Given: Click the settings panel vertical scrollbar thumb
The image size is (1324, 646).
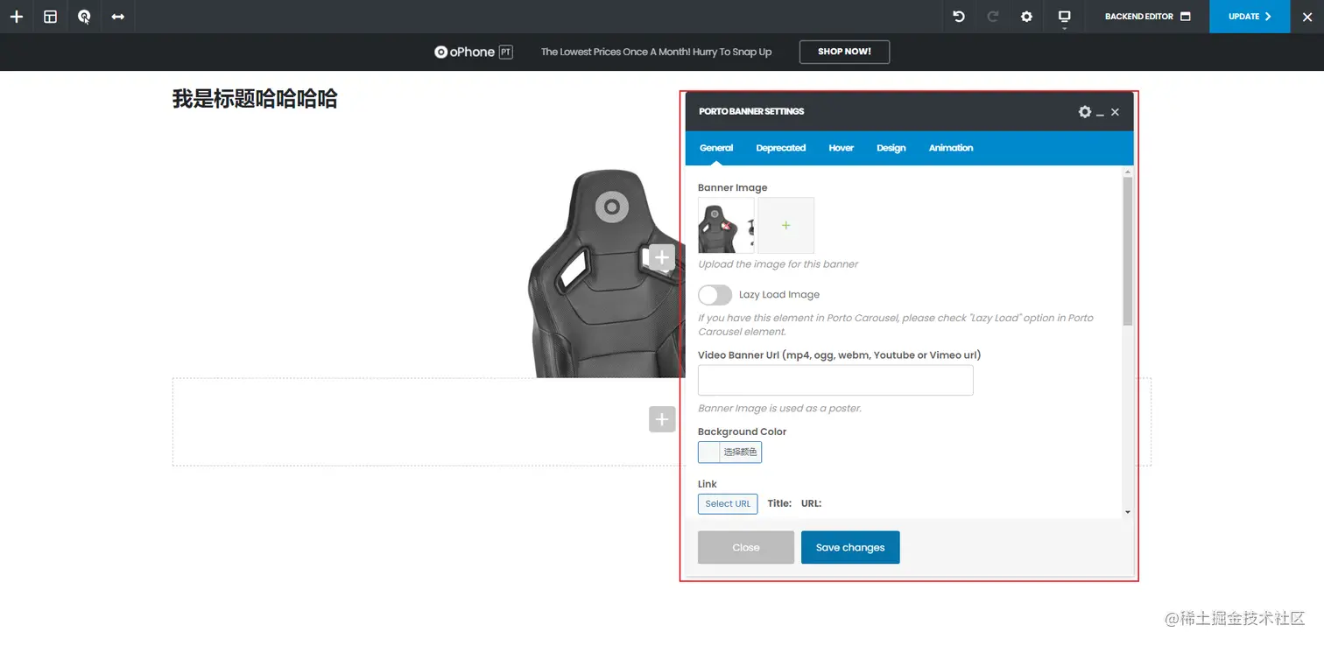Looking at the screenshot, I should [x=1128, y=251].
